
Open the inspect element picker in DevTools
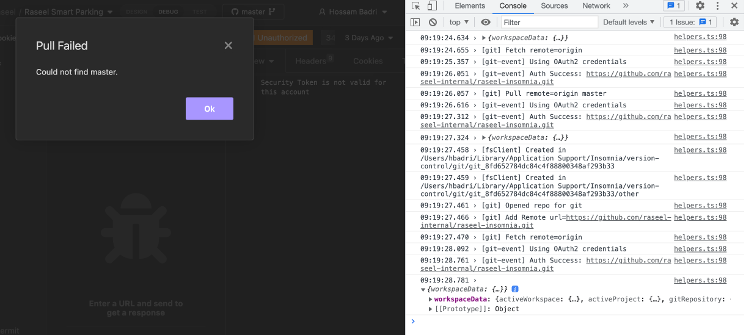(x=415, y=5)
